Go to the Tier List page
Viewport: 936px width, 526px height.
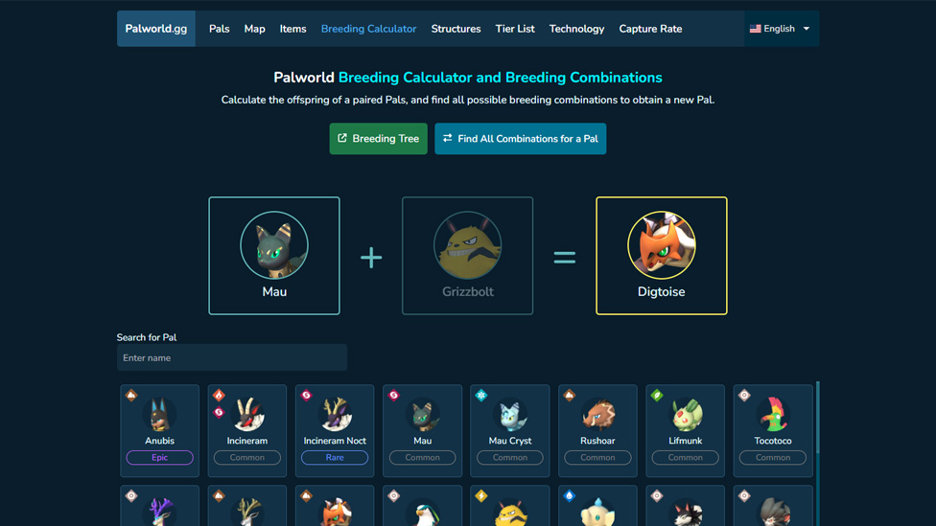(x=515, y=29)
